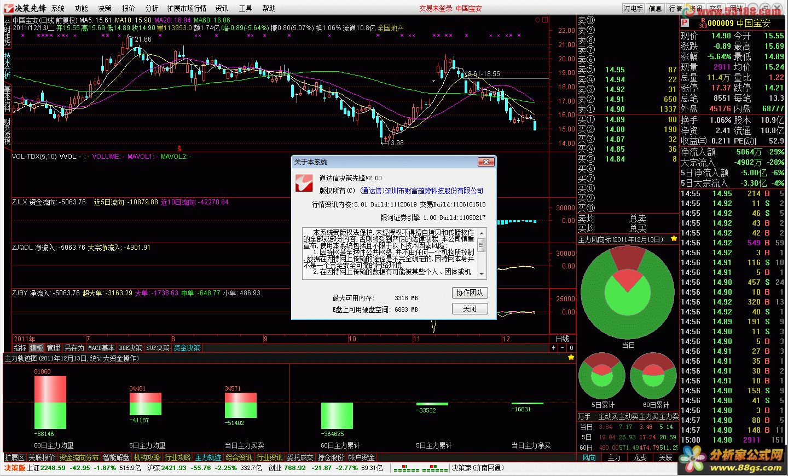Switch to the 智能解盘 bottom tab
This screenshot has width=788, height=476.
coord(116,457)
